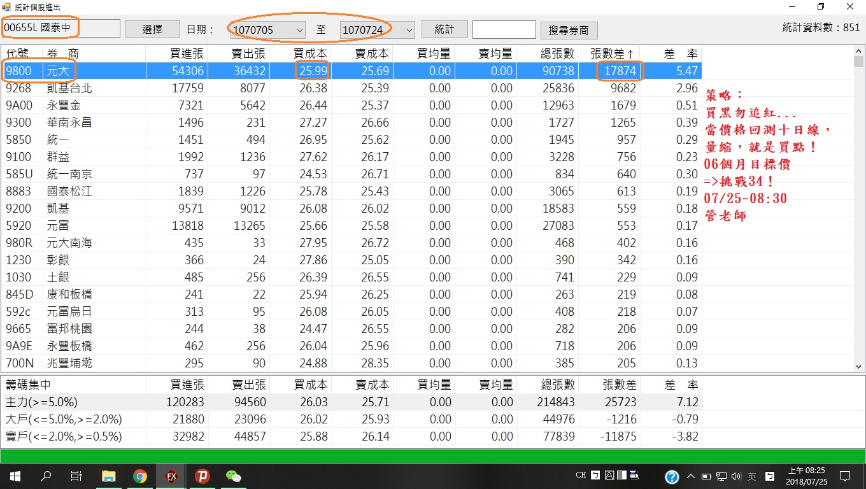This screenshot has height=489, width=866.
Task: Click the 統計 button
Action: (x=444, y=29)
